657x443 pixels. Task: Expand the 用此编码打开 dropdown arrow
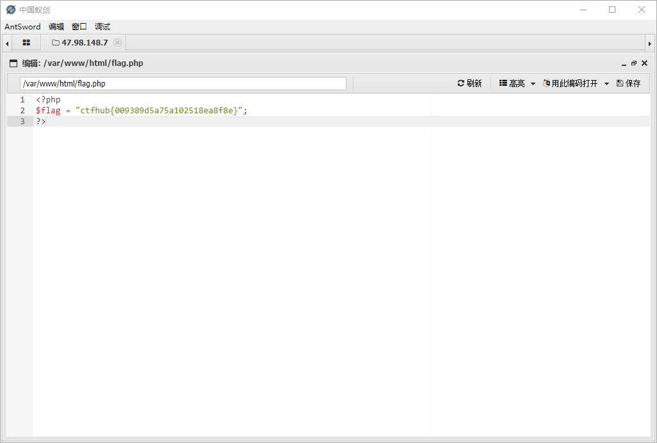pyautogui.click(x=606, y=84)
